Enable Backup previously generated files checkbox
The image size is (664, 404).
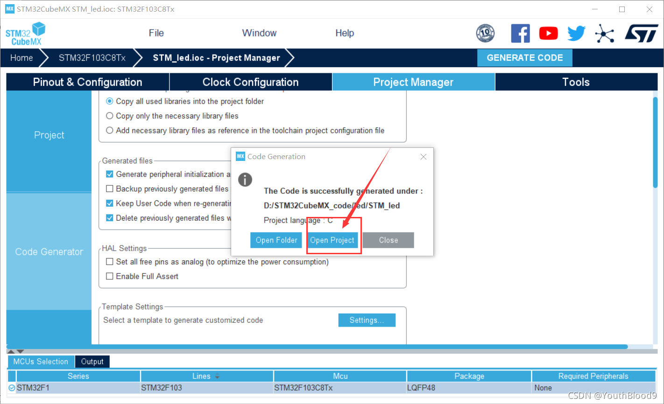pyautogui.click(x=110, y=188)
